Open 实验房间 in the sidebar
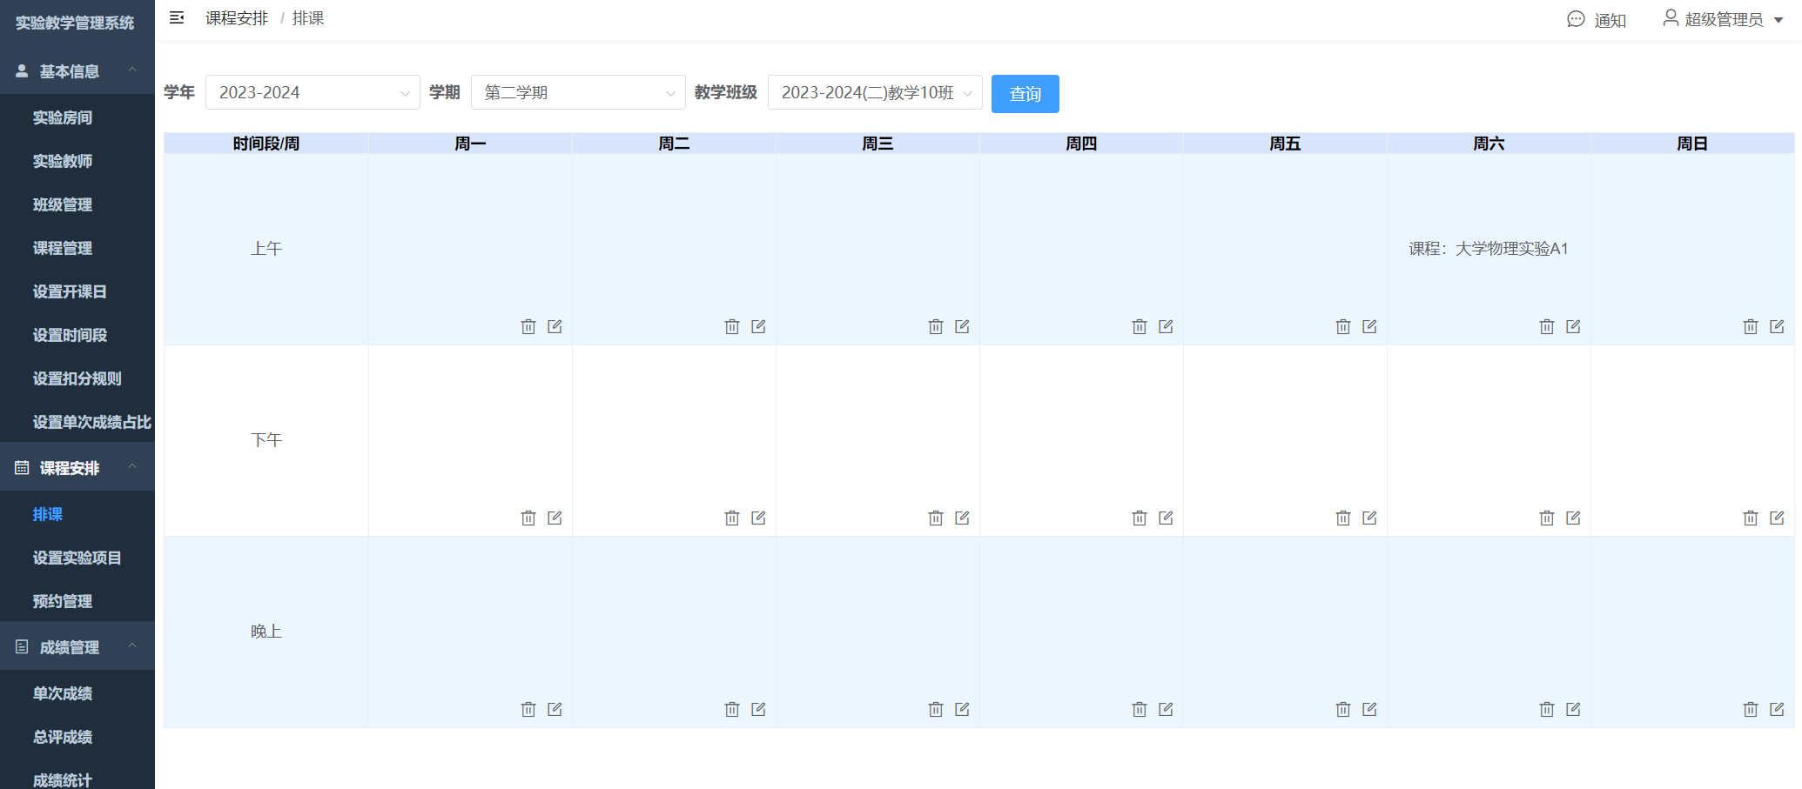 click(x=77, y=117)
